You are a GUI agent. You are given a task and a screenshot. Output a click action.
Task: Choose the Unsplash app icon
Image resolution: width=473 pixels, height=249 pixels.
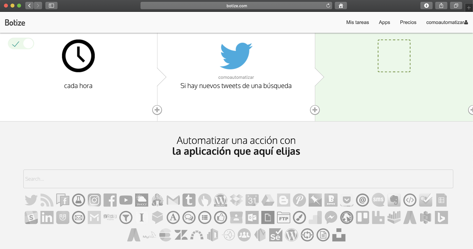(x=339, y=235)
